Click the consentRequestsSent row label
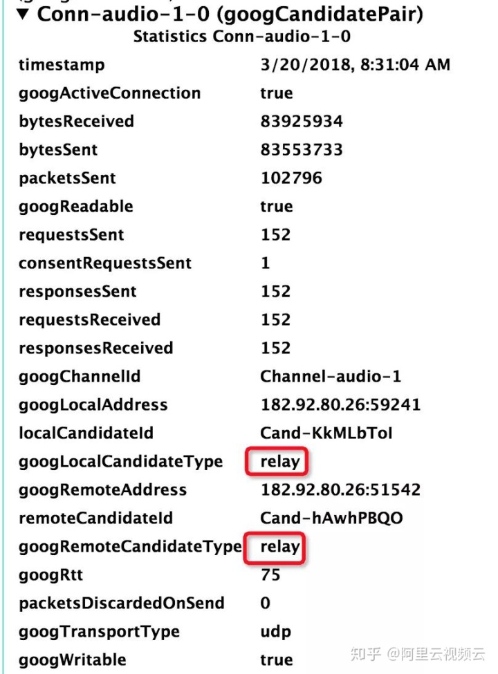Image resolution: width=498 pixels, height=674 pixels. [105, 263]
